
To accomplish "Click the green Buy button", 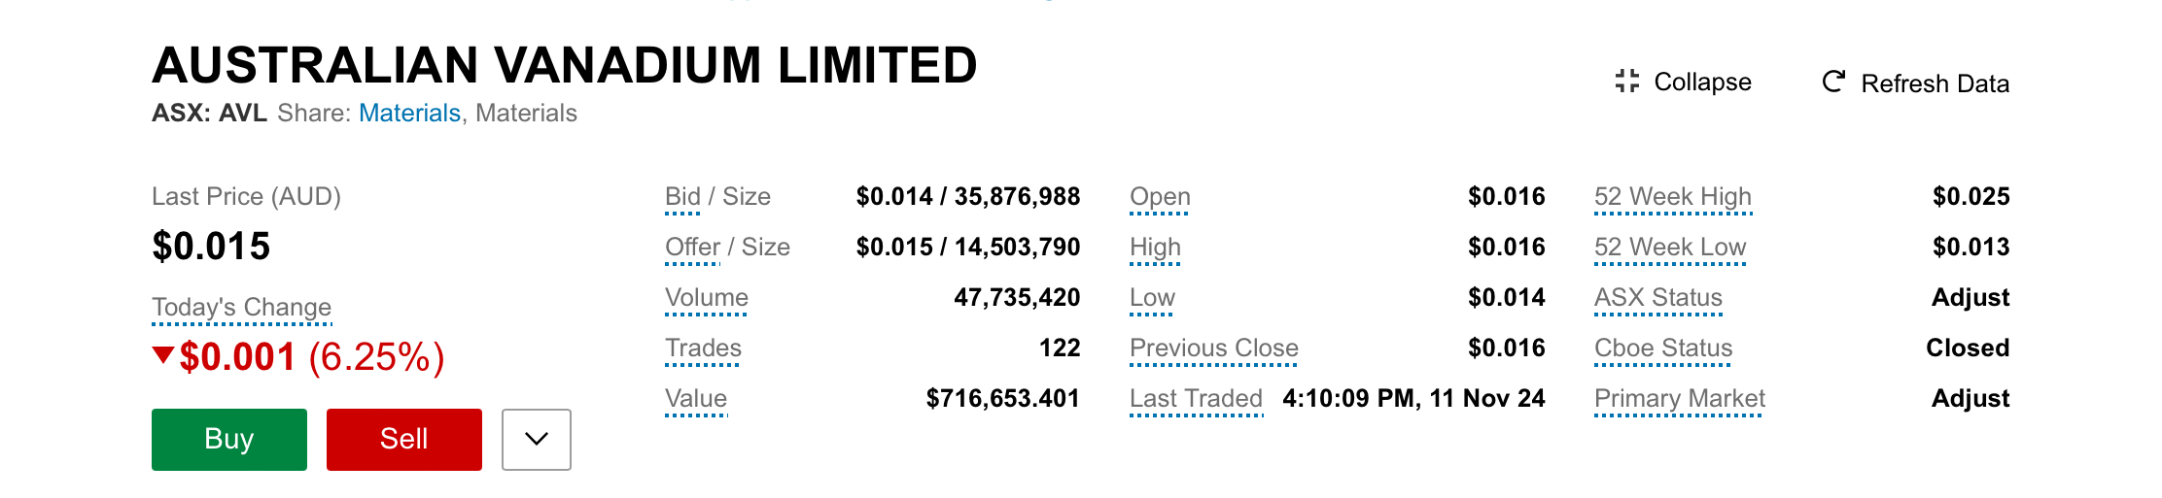I will pos(229,440).
